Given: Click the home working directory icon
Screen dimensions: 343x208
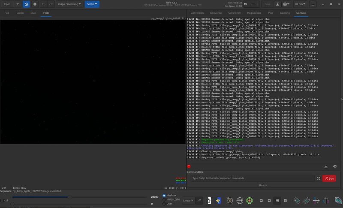Looking at the screenshot, I should (x=26, y=4).
